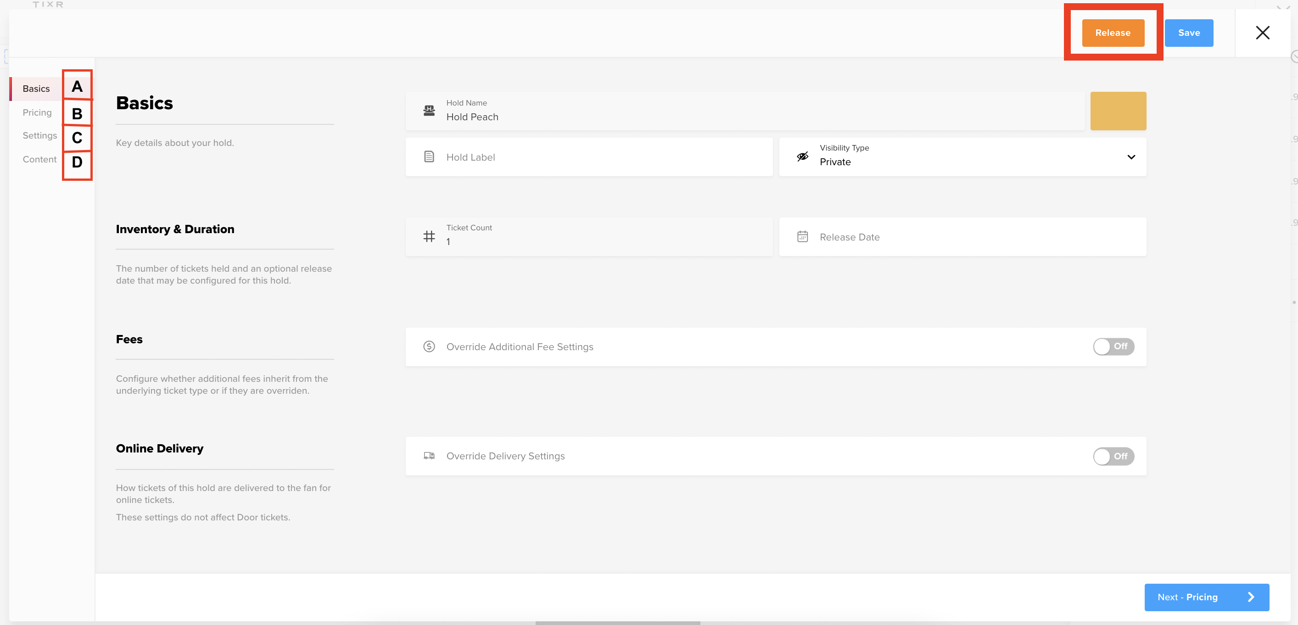Click the dollar icon beside fee settings
Image resolution: width=1298 pixels, height=625 pixels.
click(x=429, y=346)
